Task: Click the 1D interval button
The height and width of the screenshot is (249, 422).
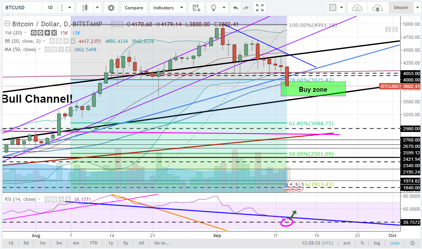Action: click(x=50, y=8)
